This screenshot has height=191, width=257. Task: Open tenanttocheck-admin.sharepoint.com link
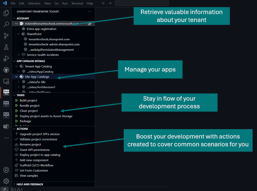pyautogui.click(x=54, y=44)
